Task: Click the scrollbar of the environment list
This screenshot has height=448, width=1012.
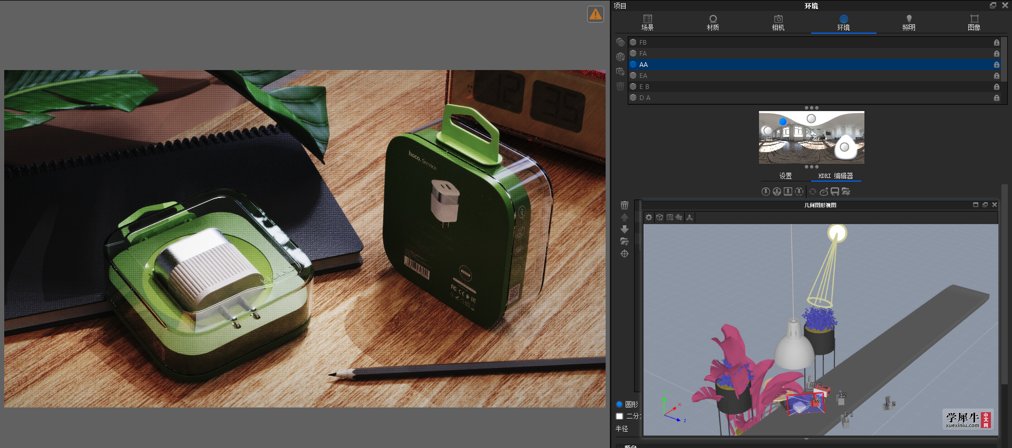Action: (1004, 59)
